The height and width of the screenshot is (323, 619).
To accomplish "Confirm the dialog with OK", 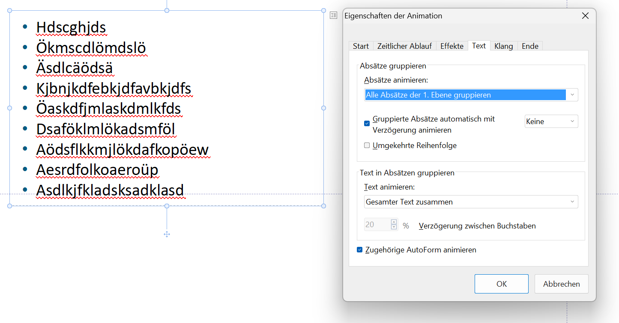I will tap(501, 284).
